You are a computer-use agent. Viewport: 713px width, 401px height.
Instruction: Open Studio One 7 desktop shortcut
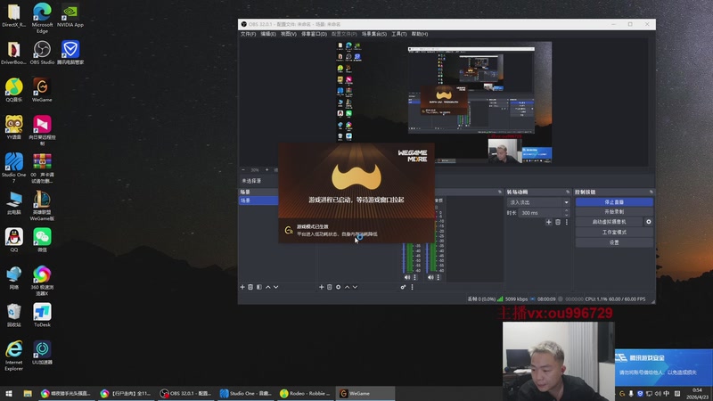tap(13, 168)
